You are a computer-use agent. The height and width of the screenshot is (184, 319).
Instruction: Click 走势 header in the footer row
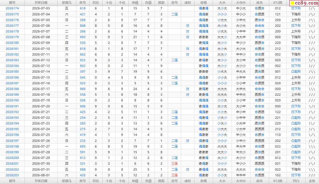pos(312,181)
